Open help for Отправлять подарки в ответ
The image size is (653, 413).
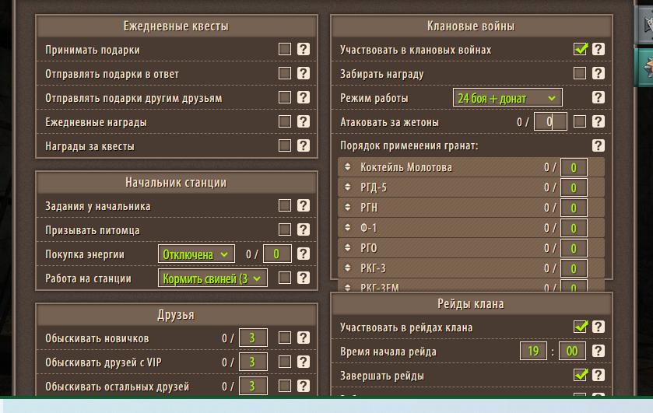[x=304, y=74]
